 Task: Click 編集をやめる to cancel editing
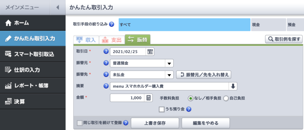(205, 123)
